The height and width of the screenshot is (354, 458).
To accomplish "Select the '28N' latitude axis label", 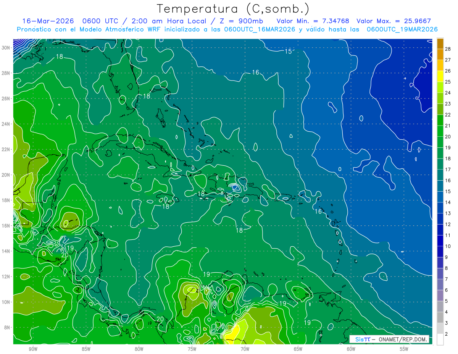I will [6, 73].
